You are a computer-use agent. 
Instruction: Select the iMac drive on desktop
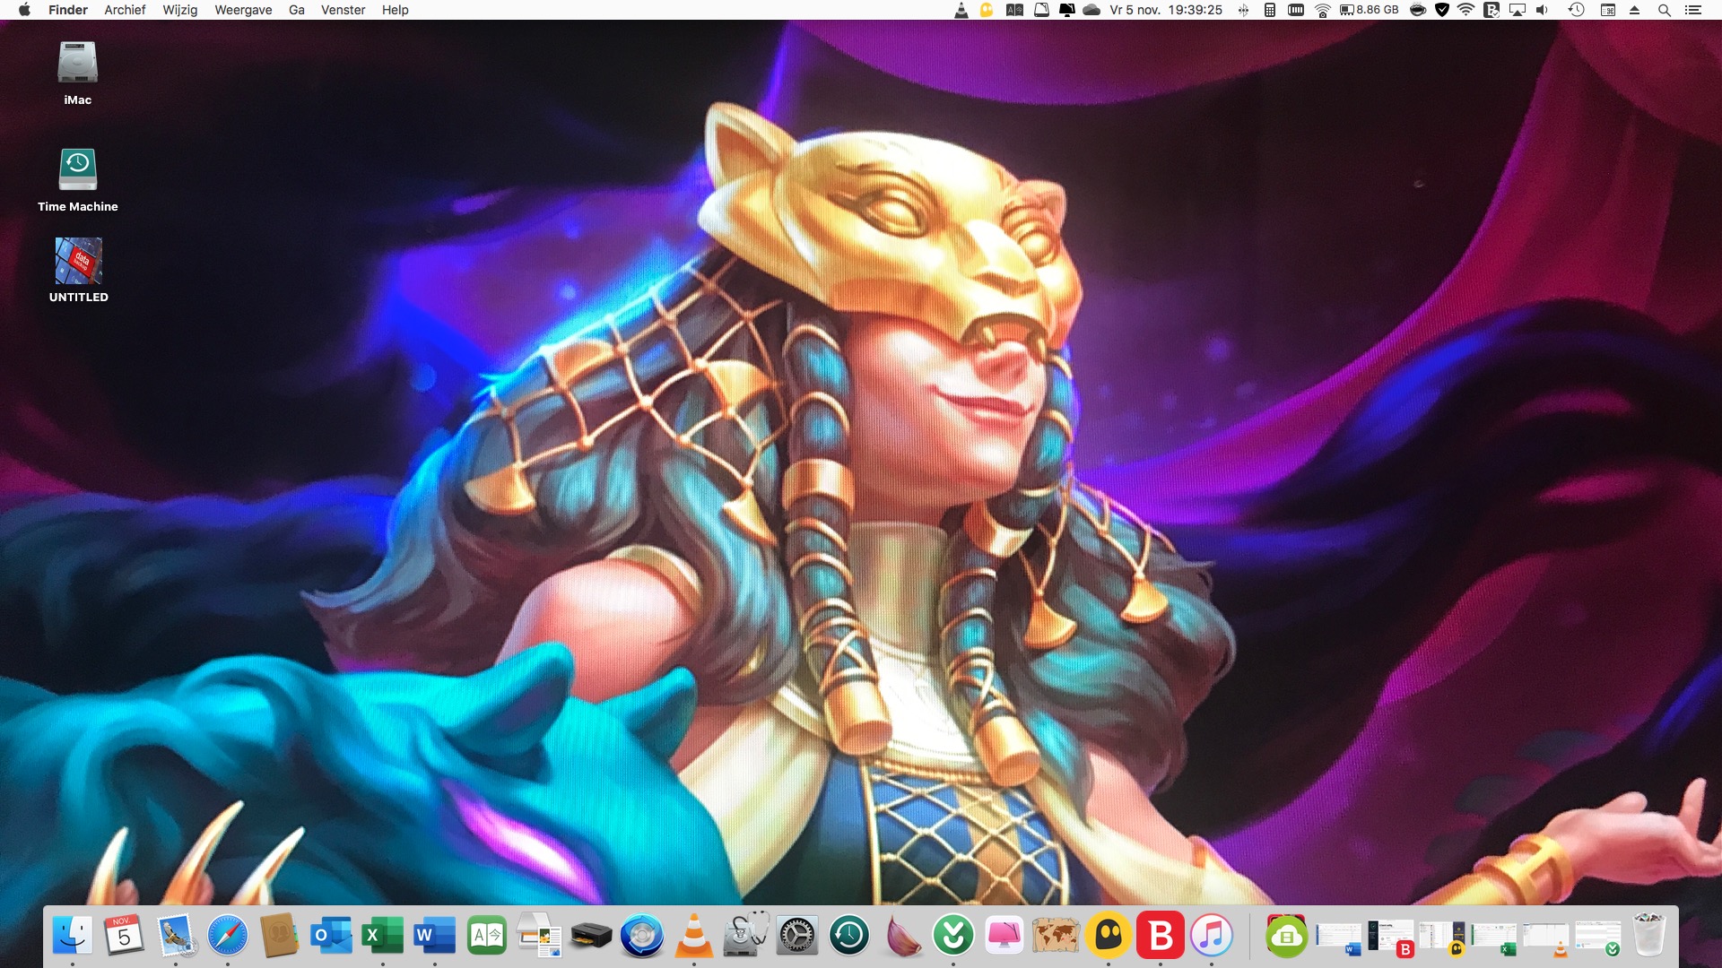click(x=78, y=72)
